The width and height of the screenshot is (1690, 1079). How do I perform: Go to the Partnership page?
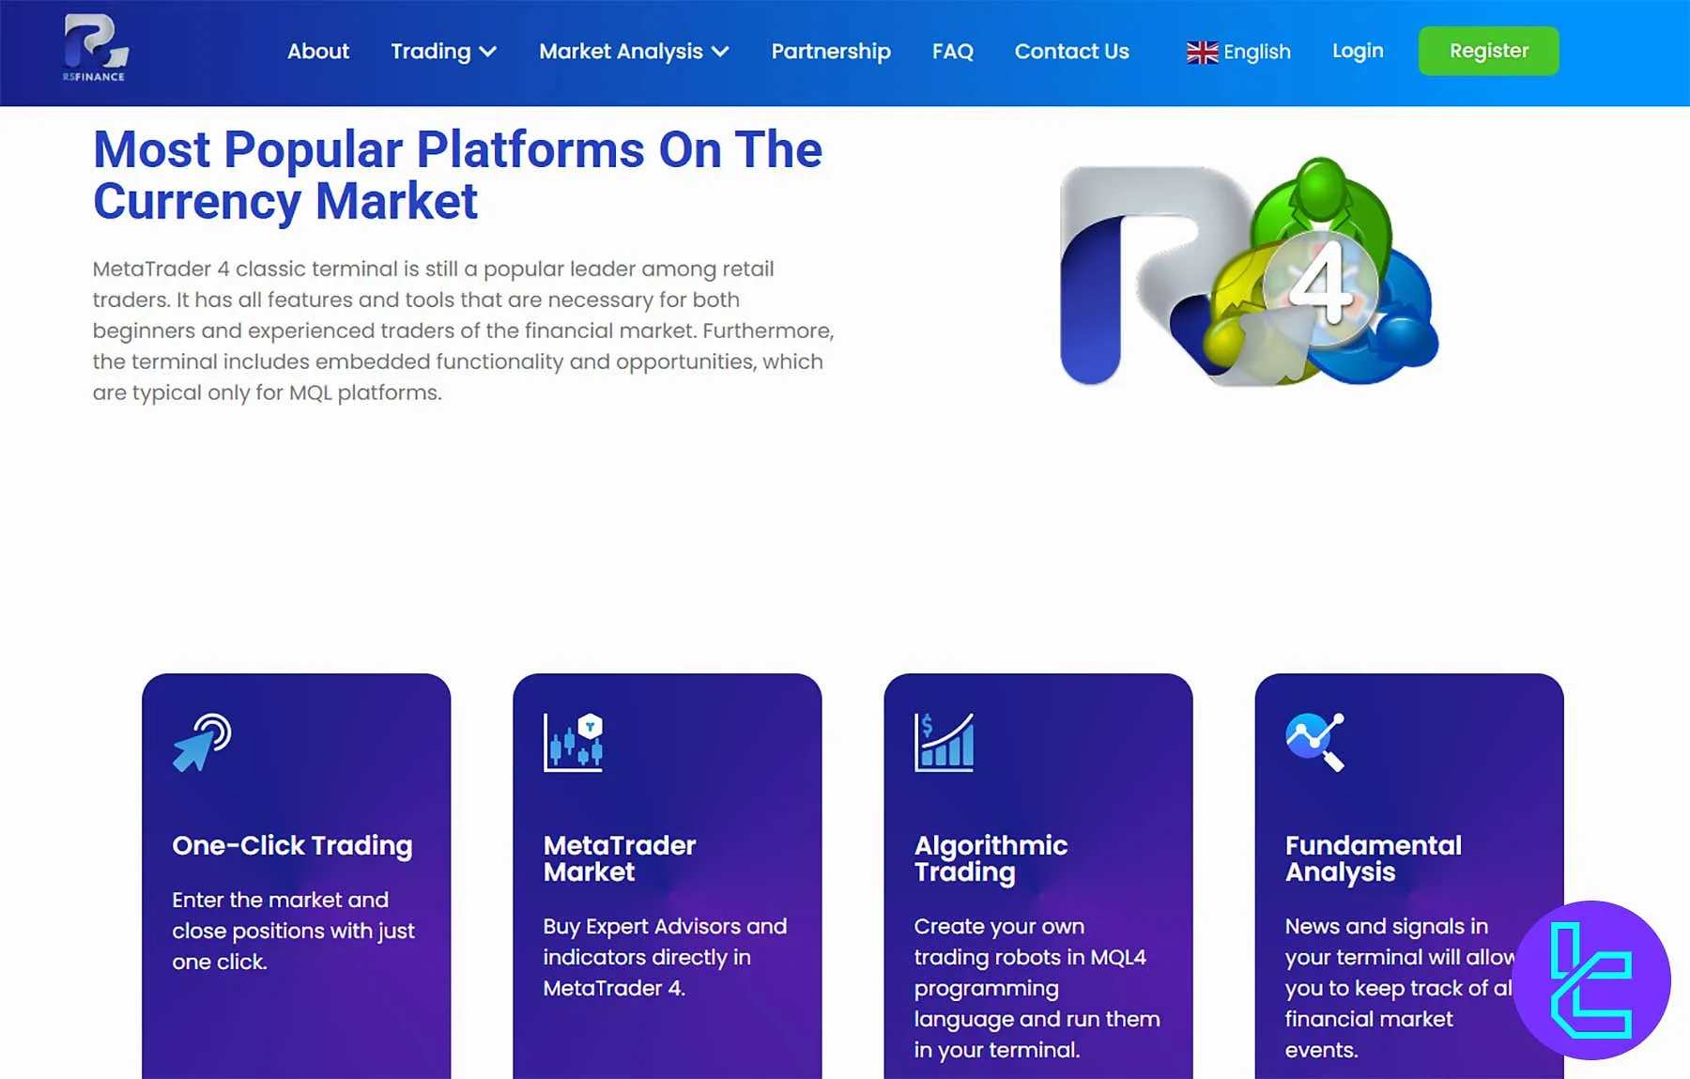[x=830, y=52]
